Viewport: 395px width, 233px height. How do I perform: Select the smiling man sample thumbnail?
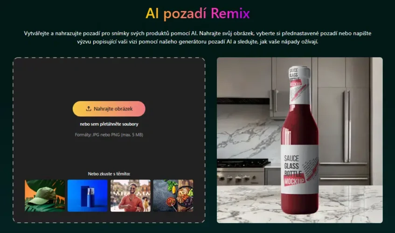pyautogui.click(x=131, y=196)
